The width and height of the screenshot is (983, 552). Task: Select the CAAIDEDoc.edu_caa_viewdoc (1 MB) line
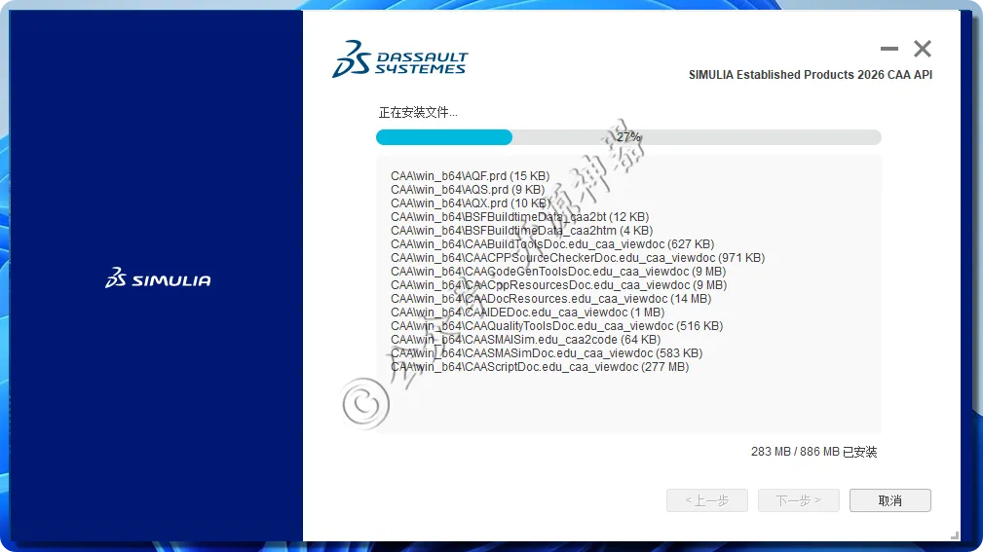point(527,313)
